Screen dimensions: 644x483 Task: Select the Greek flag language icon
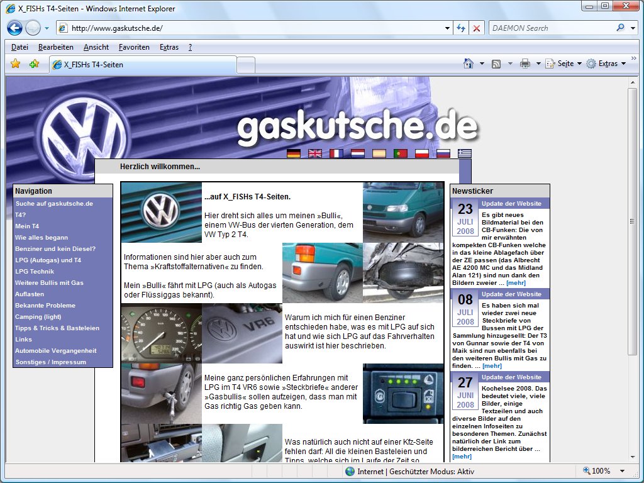pyautogui.click(x=465, y=153)
